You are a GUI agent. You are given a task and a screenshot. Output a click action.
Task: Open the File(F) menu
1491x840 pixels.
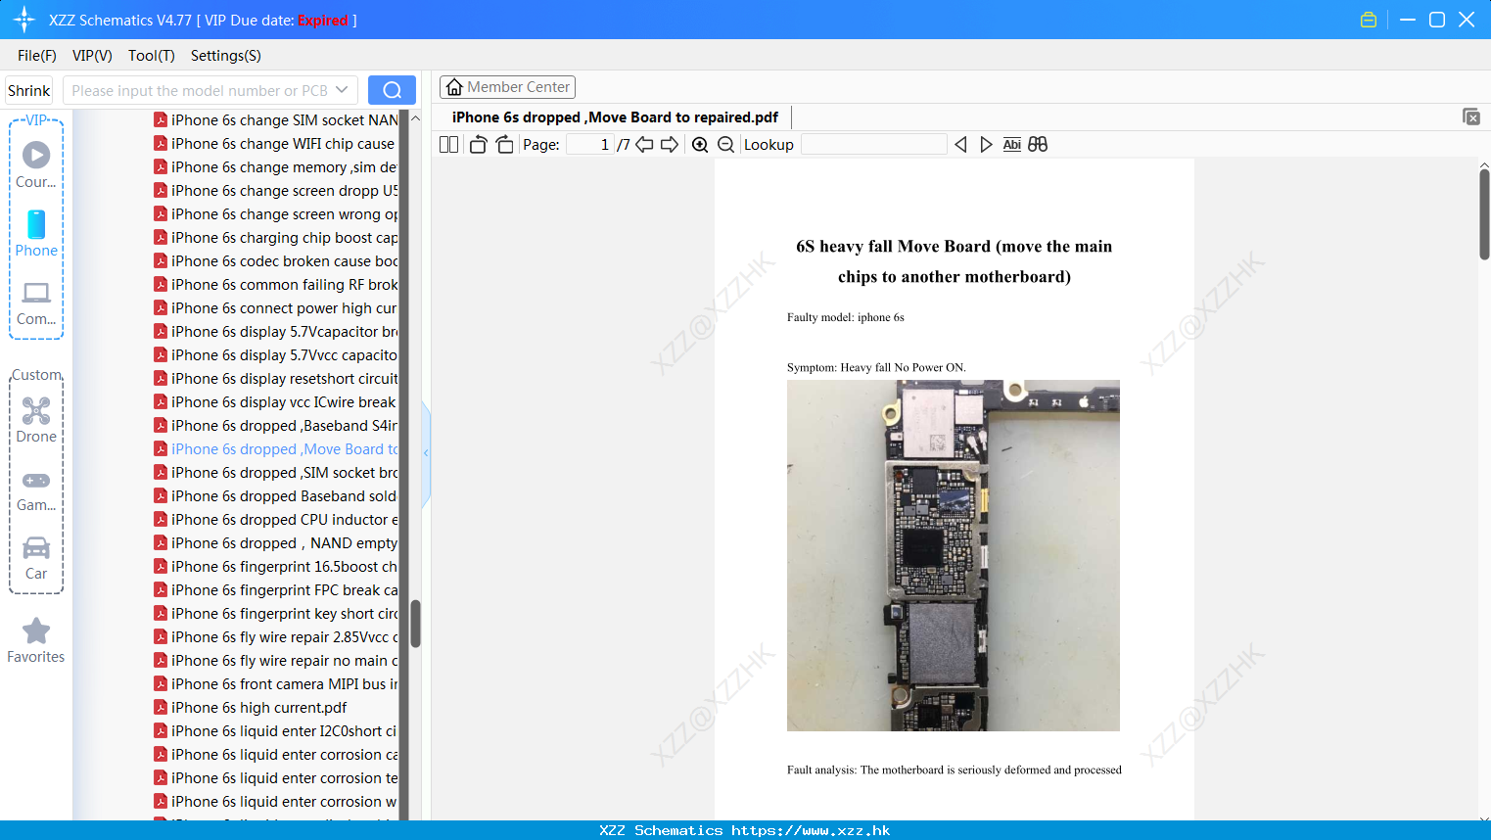37,55
